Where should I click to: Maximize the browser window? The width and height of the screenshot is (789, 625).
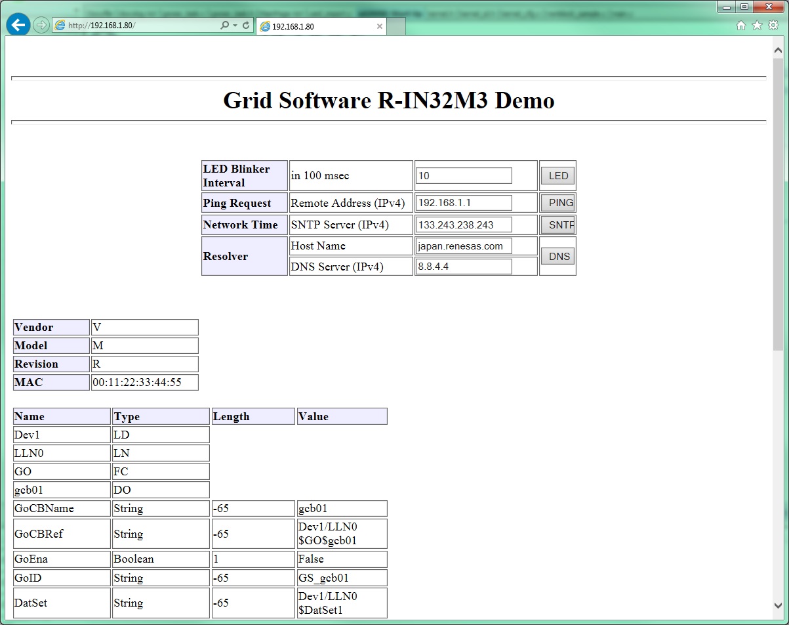[744, 7]
